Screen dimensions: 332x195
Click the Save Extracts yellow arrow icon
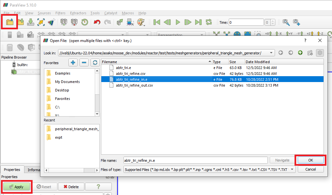point(41,22)
